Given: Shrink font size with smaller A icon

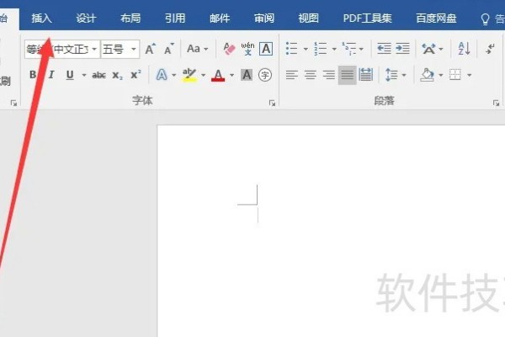Looking at the screenshot, I should tap(169, 49).
